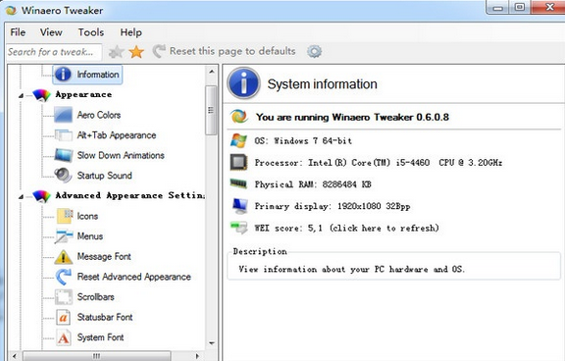Screen dimensions: 565x361
Task: Open the Startup Sound tweak
Action: click(x=105, y=176)
